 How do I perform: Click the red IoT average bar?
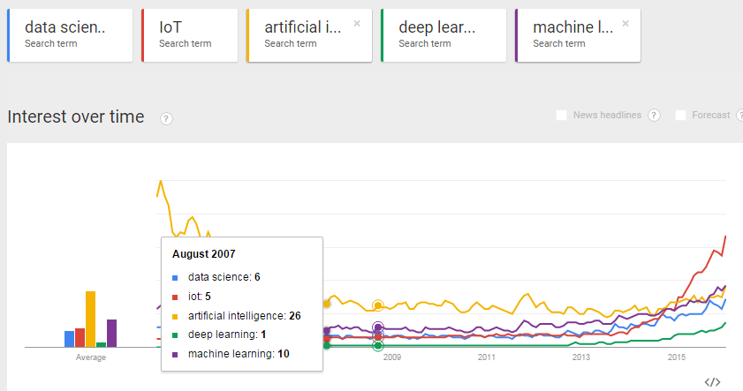(x=80, y=337)
